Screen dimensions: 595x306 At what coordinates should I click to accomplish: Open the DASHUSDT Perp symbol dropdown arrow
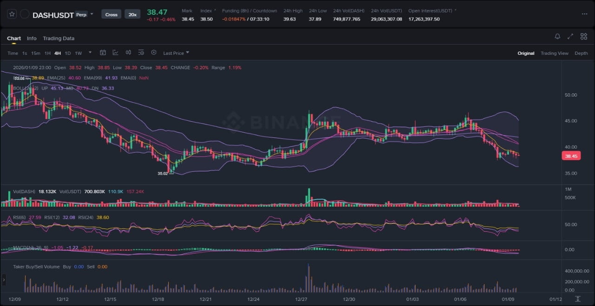point(92,14)
